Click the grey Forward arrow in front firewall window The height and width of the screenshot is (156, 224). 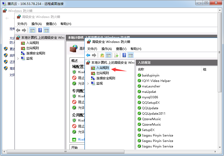(x=94, y=55)
